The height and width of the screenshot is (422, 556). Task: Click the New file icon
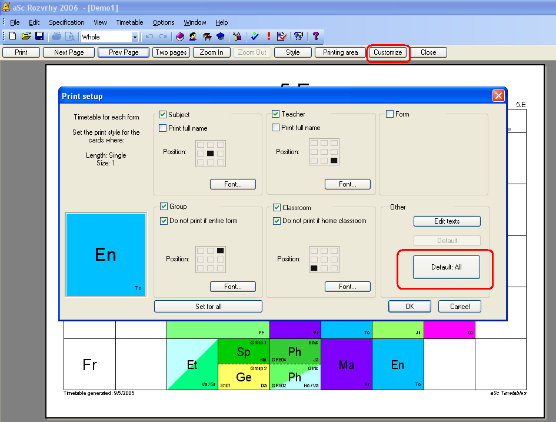(x=12, y=36)
